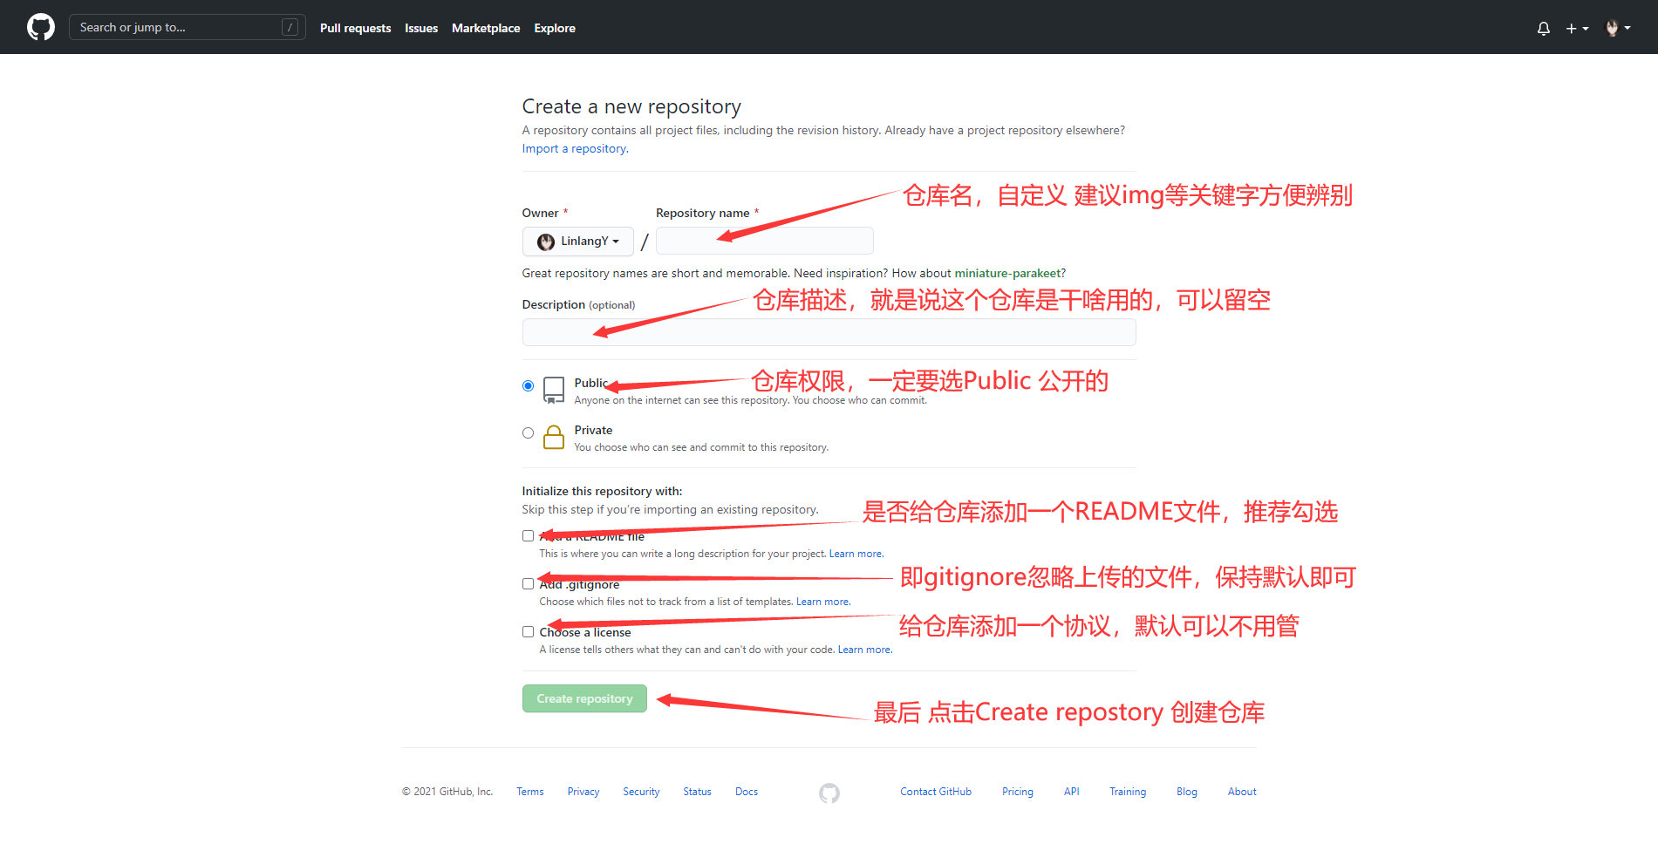Click the Private lock icon

coord(554,437)
